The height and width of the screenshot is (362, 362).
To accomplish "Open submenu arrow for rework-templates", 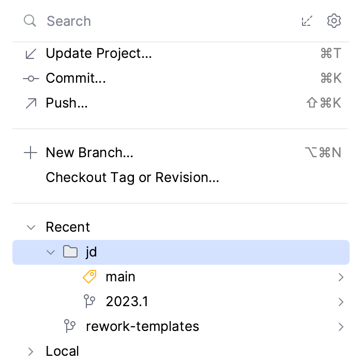I will pyautogui.click(x=341, y=327).
